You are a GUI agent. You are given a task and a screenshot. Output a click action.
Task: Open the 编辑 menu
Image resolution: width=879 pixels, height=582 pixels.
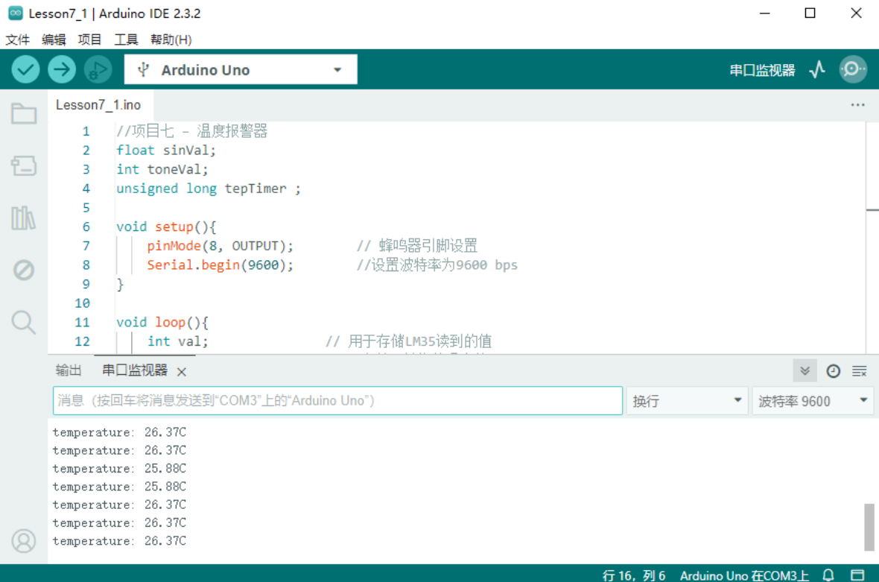click(53, 39)
